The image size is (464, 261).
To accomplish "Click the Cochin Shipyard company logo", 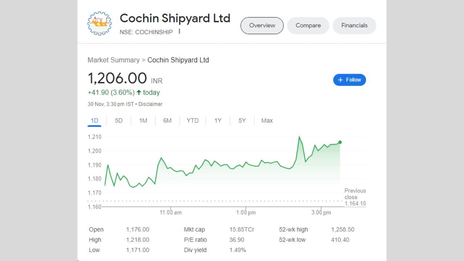I will [x=100, y=24].
